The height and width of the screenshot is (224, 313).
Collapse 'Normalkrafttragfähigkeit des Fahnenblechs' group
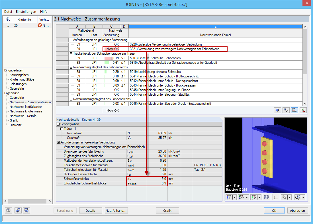[71, 99]
